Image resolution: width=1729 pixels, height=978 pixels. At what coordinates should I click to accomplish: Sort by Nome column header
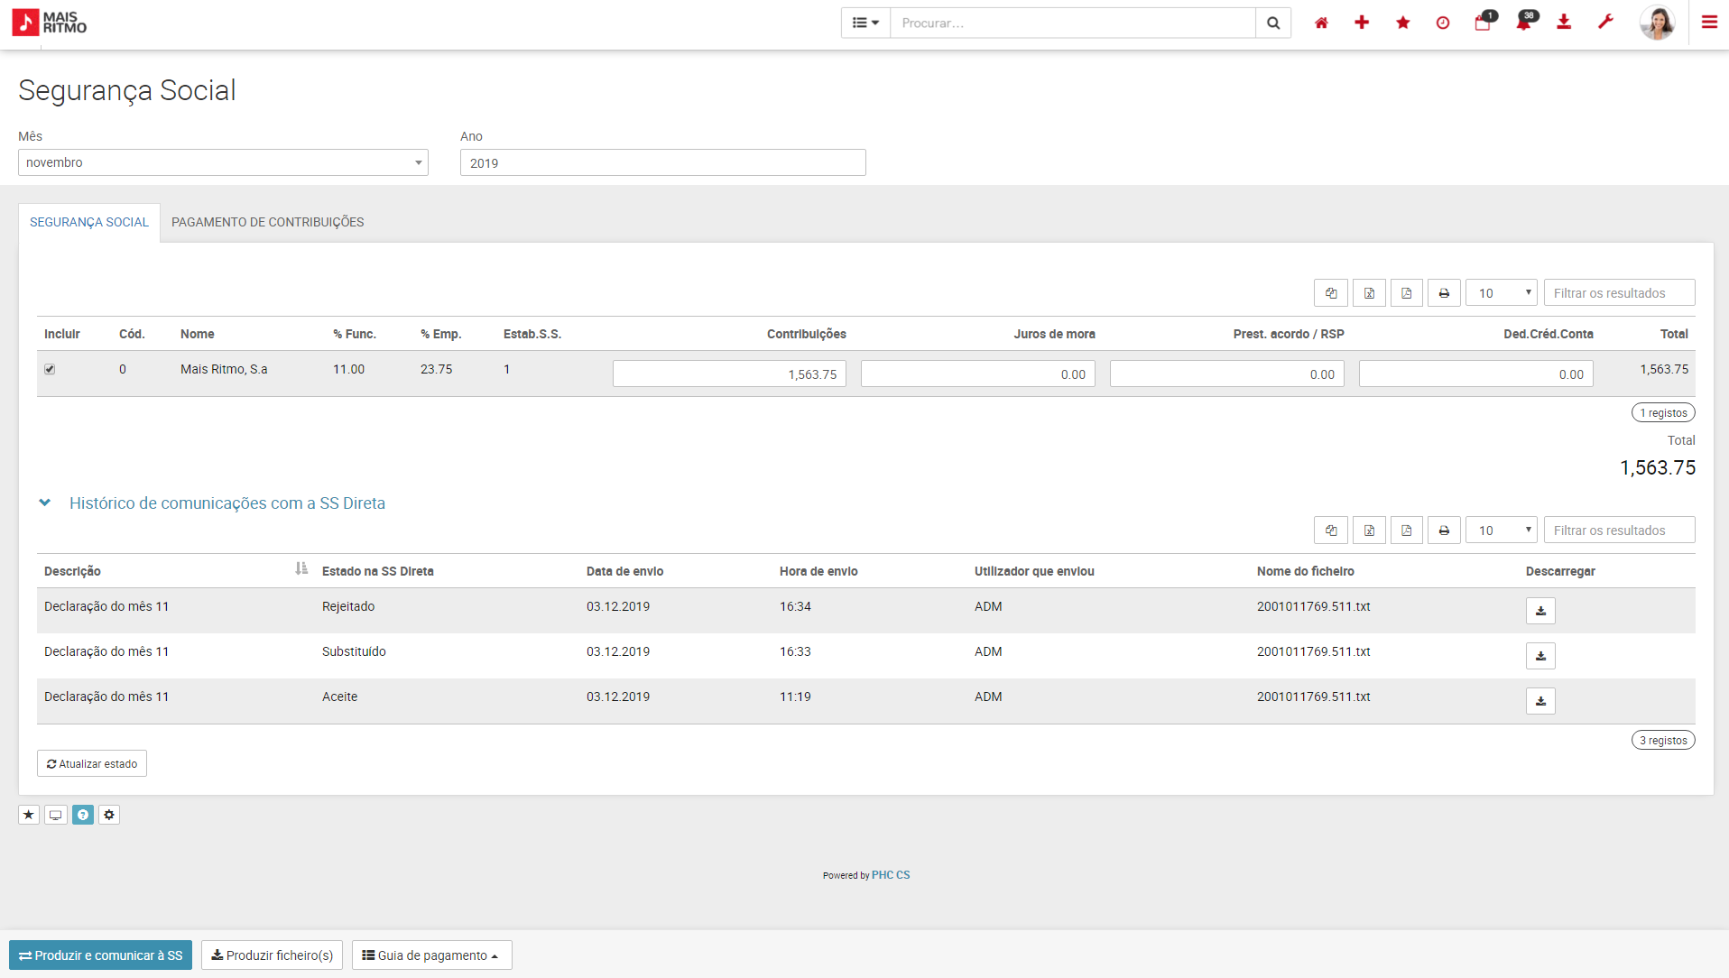(x=197, y=334)
